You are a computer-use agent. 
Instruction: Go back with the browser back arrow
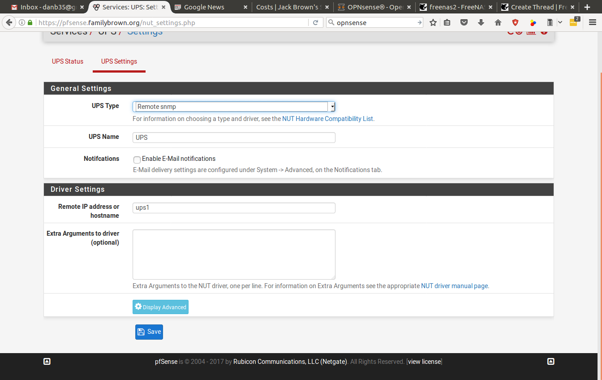click(x=9, y=22)
